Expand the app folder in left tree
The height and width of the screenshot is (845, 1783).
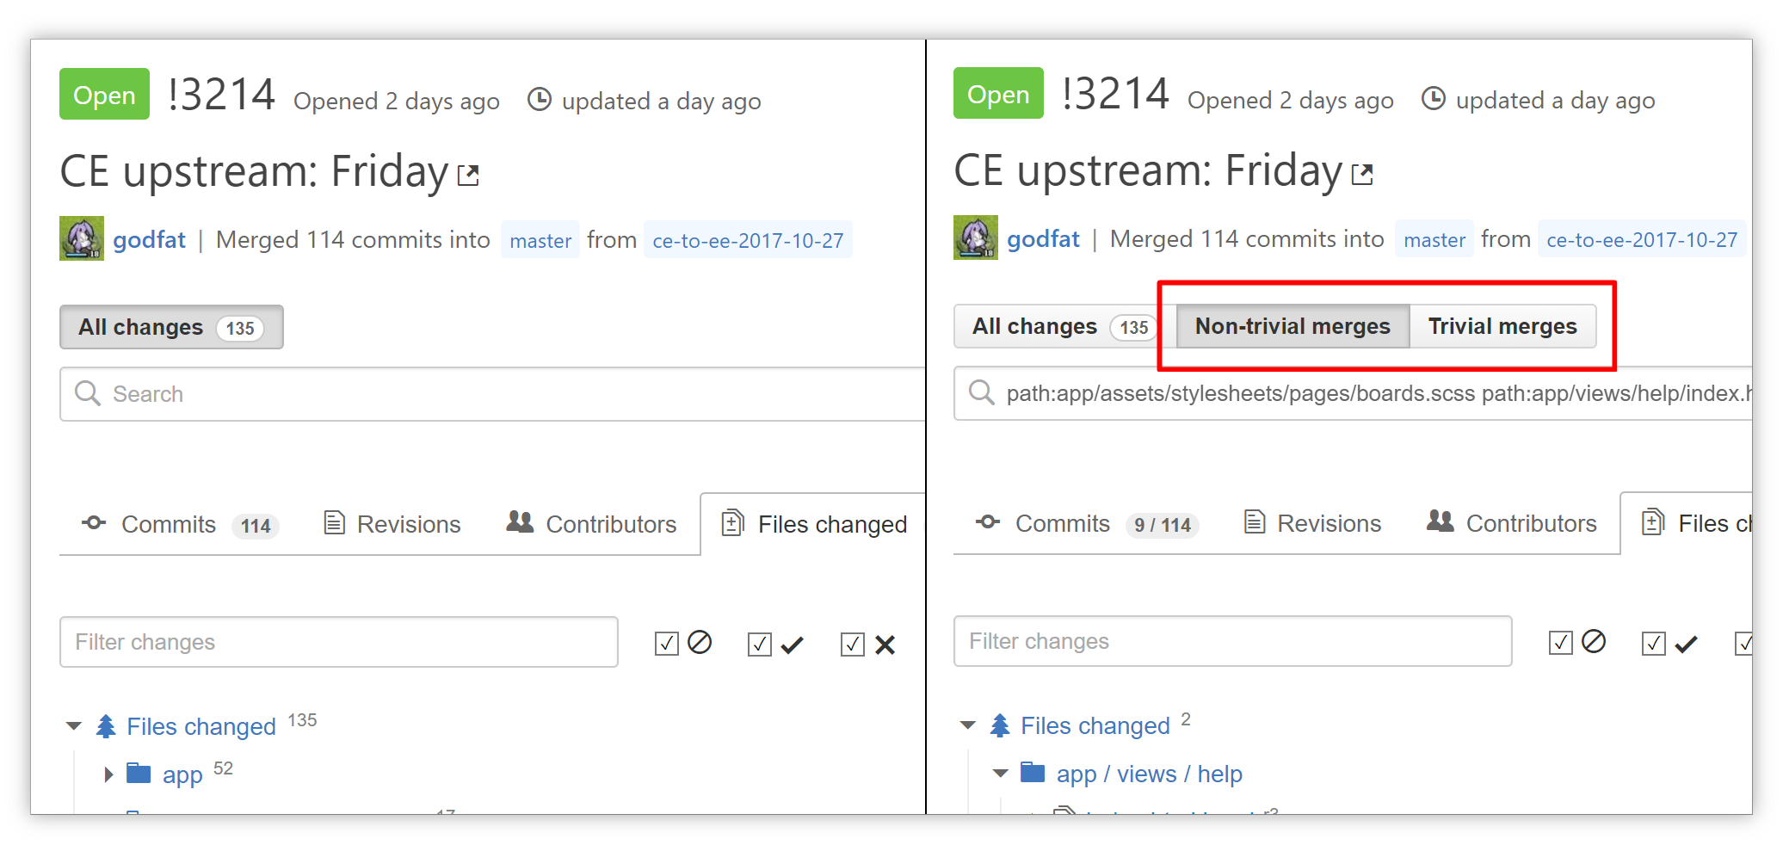coord(108,774)
